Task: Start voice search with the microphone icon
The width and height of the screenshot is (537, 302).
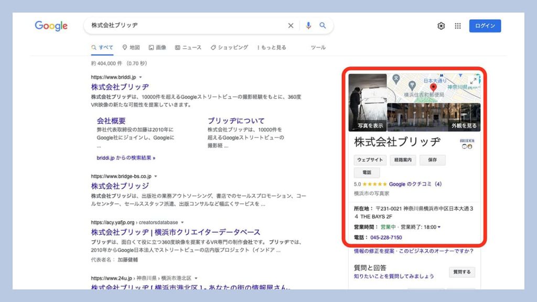Action: 308,26
